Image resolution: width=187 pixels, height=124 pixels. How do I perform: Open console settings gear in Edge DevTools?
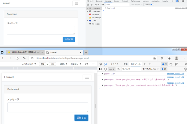tap(185, 69)
